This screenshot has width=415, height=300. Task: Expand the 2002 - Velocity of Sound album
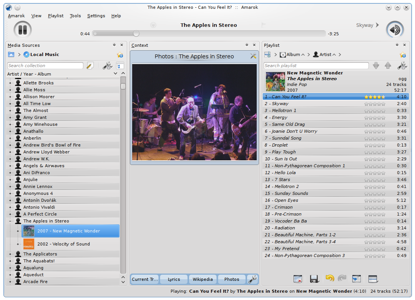pos(18,244)
